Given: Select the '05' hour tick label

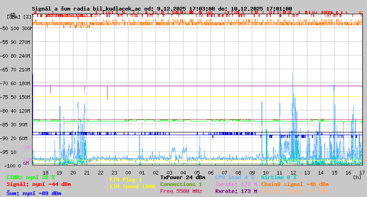Looking at the screenshot, I should [197, 173].
